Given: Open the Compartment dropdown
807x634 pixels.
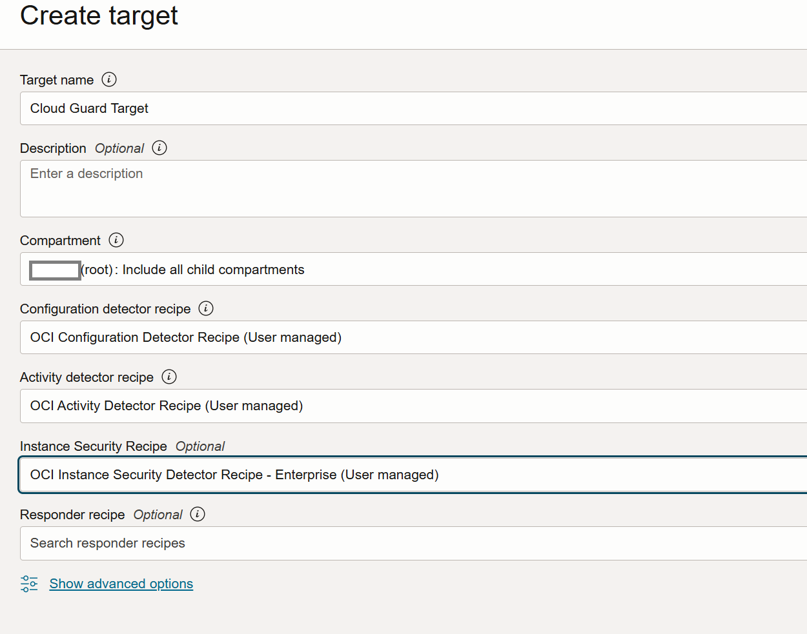Looking at the screenshot, I should 413,269.
